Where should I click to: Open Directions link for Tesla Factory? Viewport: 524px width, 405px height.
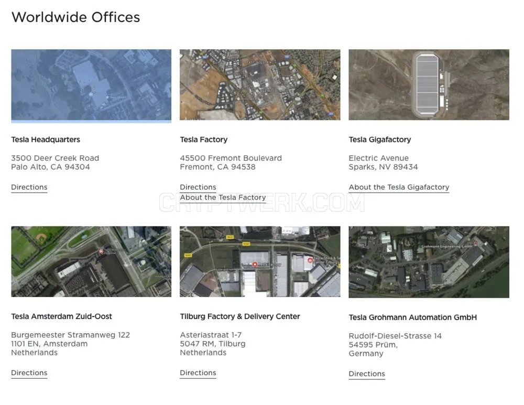198,187
